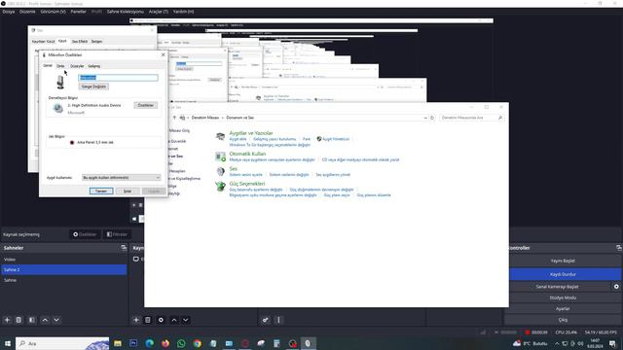Open File Explorer from the taskbar

coord(118,343)
